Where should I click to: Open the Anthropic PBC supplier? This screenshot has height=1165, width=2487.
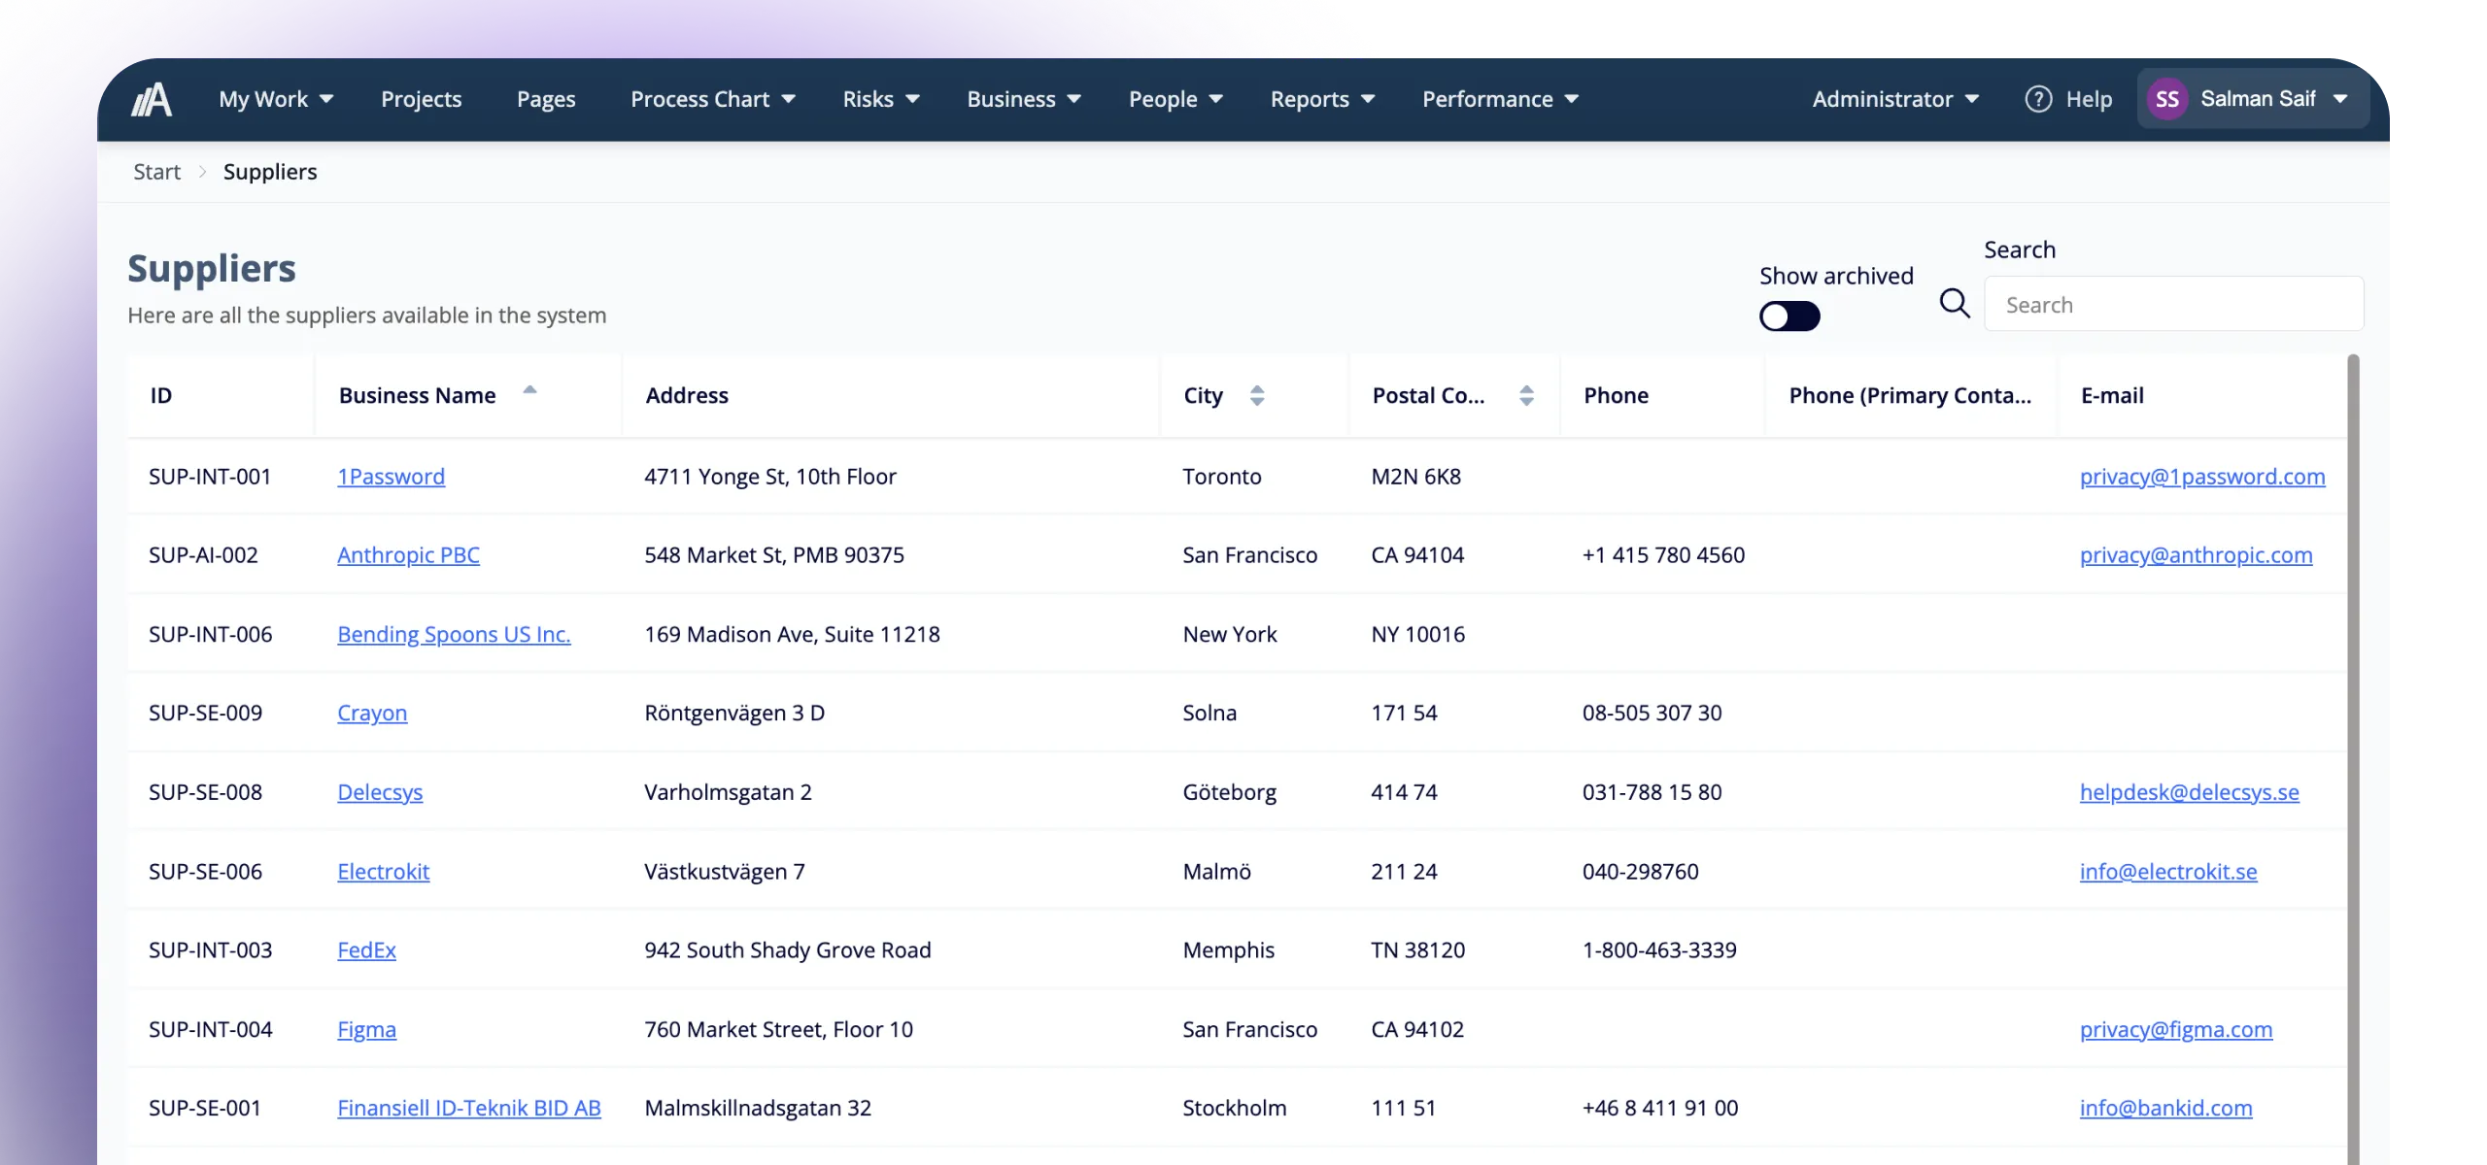pos(408,555)
